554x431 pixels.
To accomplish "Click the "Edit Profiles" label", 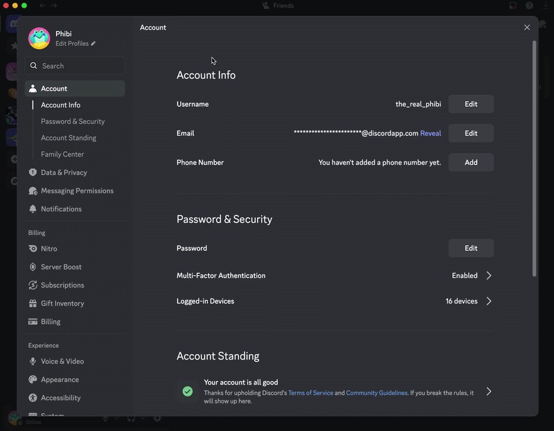I will (x=72, y=44).
